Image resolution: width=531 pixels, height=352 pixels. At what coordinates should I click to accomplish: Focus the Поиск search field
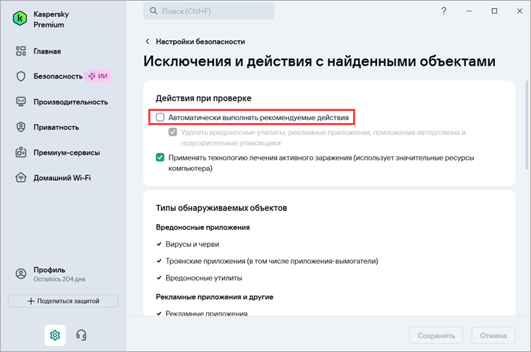[209, 11]
